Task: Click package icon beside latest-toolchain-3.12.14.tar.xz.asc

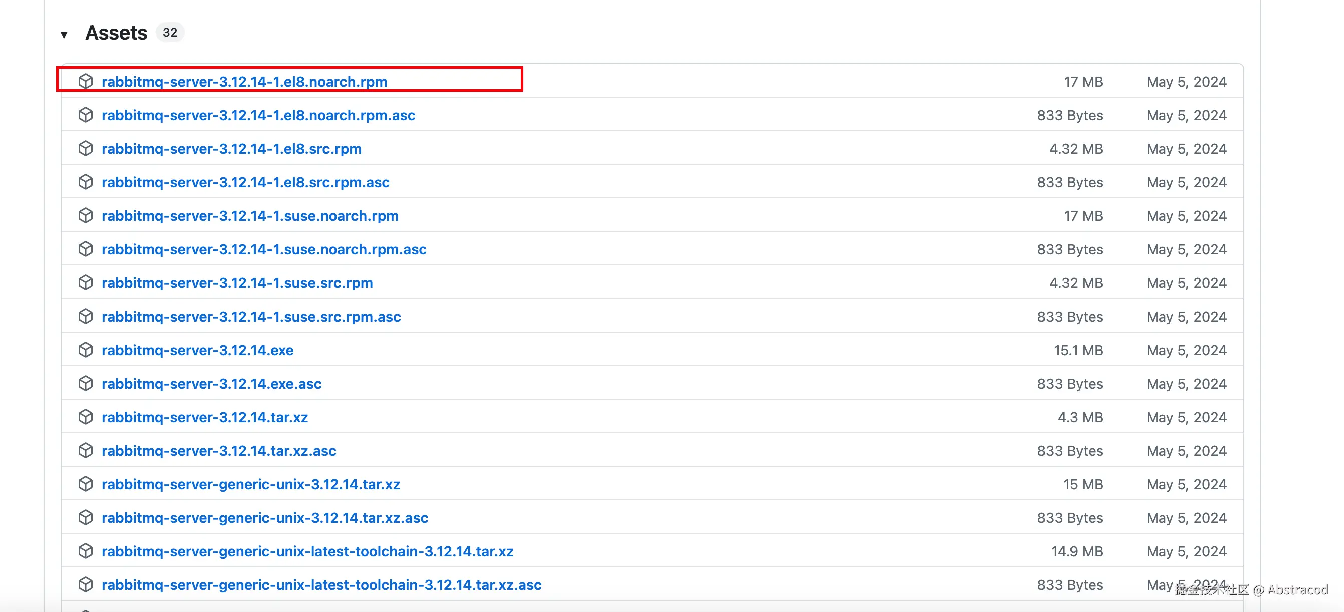Action: (x=86, y=585)
